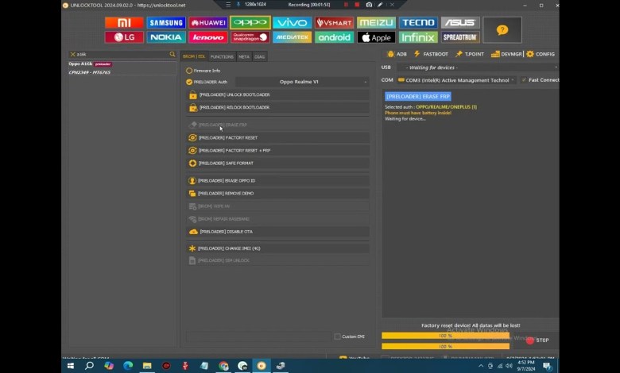Open DEVMGR device manager
This screenshot has width=620, height=373.
[506, 54]
